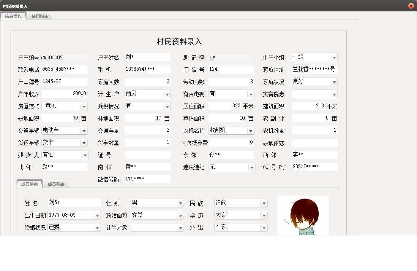Click the 家庭住址 input field
Viewport: 417px width, 271px height.
pyautogui.click(x=314, y=69)
